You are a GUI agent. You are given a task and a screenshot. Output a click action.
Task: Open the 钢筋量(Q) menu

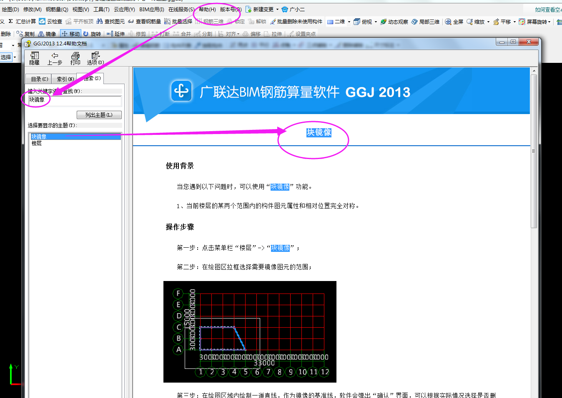(x=57, y=9)
